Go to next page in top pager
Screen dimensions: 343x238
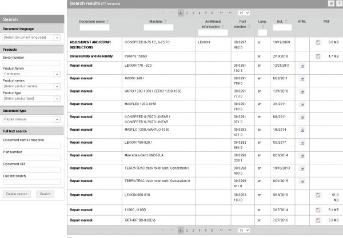221,13
